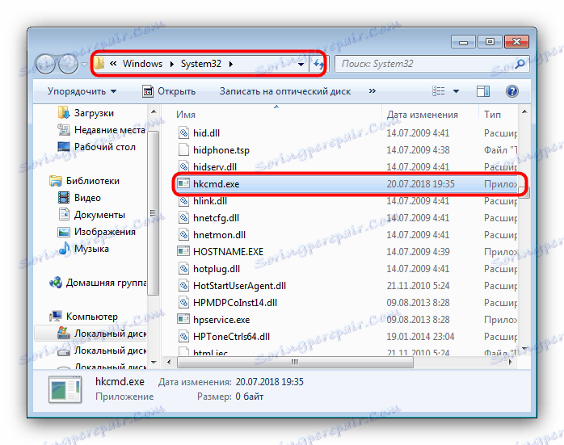Open the Упорядочить menu
The image size is (564, 445).
pos(82,91)
